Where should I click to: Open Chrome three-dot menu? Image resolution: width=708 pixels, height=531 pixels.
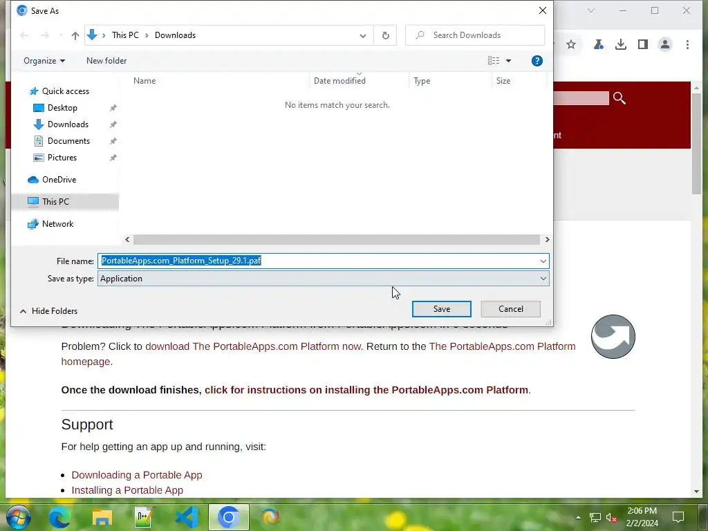[x=687, y=44]
